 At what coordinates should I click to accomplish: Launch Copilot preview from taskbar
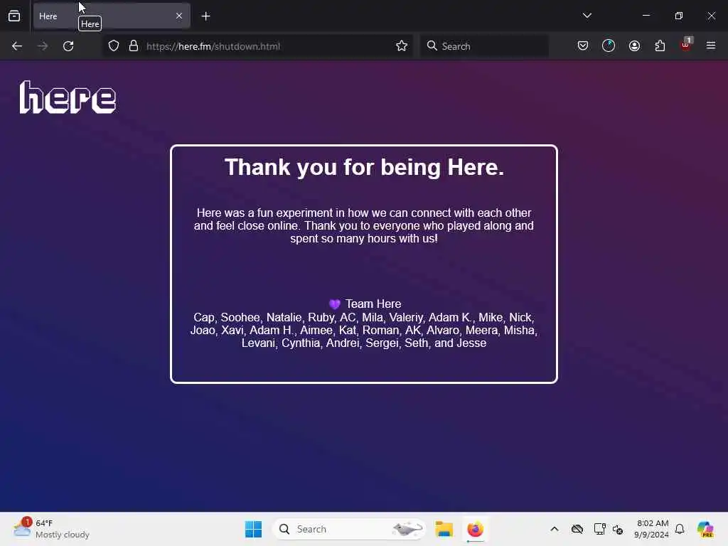[x=705, y=529]
